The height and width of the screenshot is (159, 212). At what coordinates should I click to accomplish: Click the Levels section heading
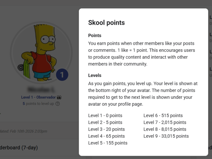pyautogui.click(x=95, y=76)
